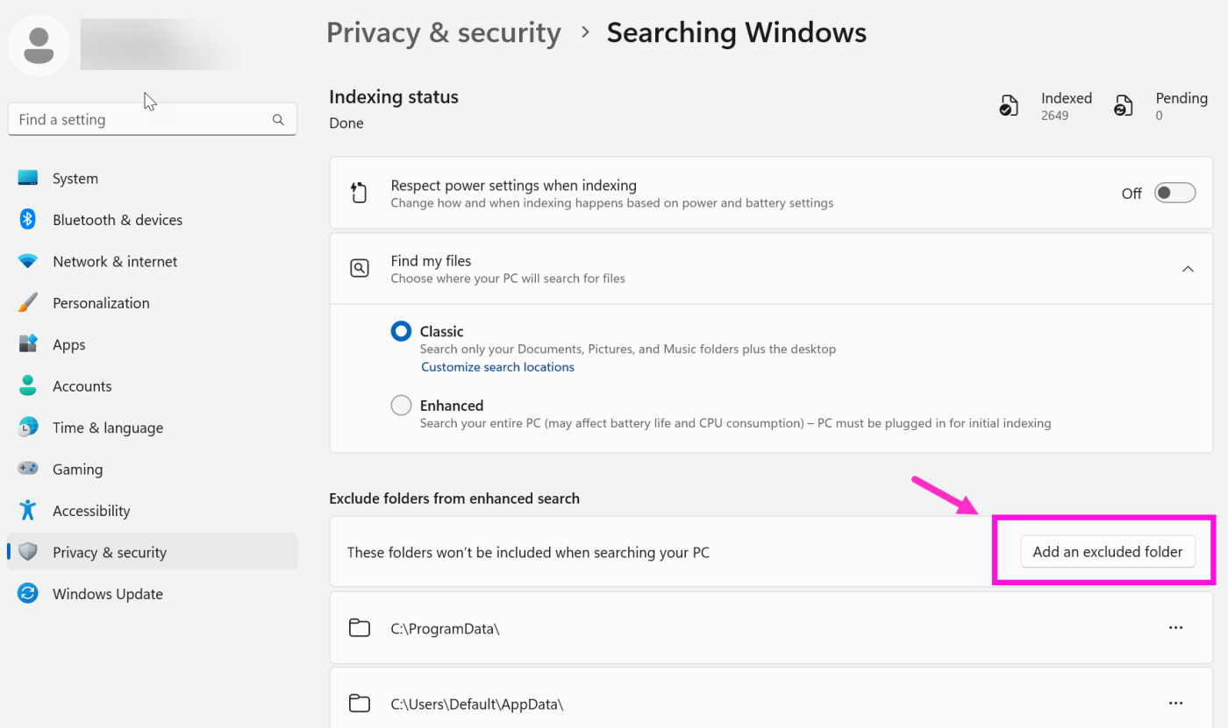Click the Indexing status heading
This screenshot has height=728, width=1228.
pos(394,97)
